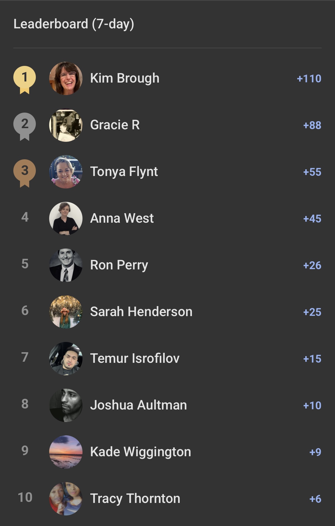Open Tracy Thornton's profile picture
Viewport: 335px width, 526px height.
click(66, 498)
